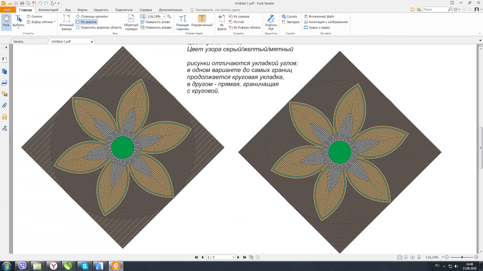Create a blank (Пустой) PDF
The image size is (483, 271).
236,22
